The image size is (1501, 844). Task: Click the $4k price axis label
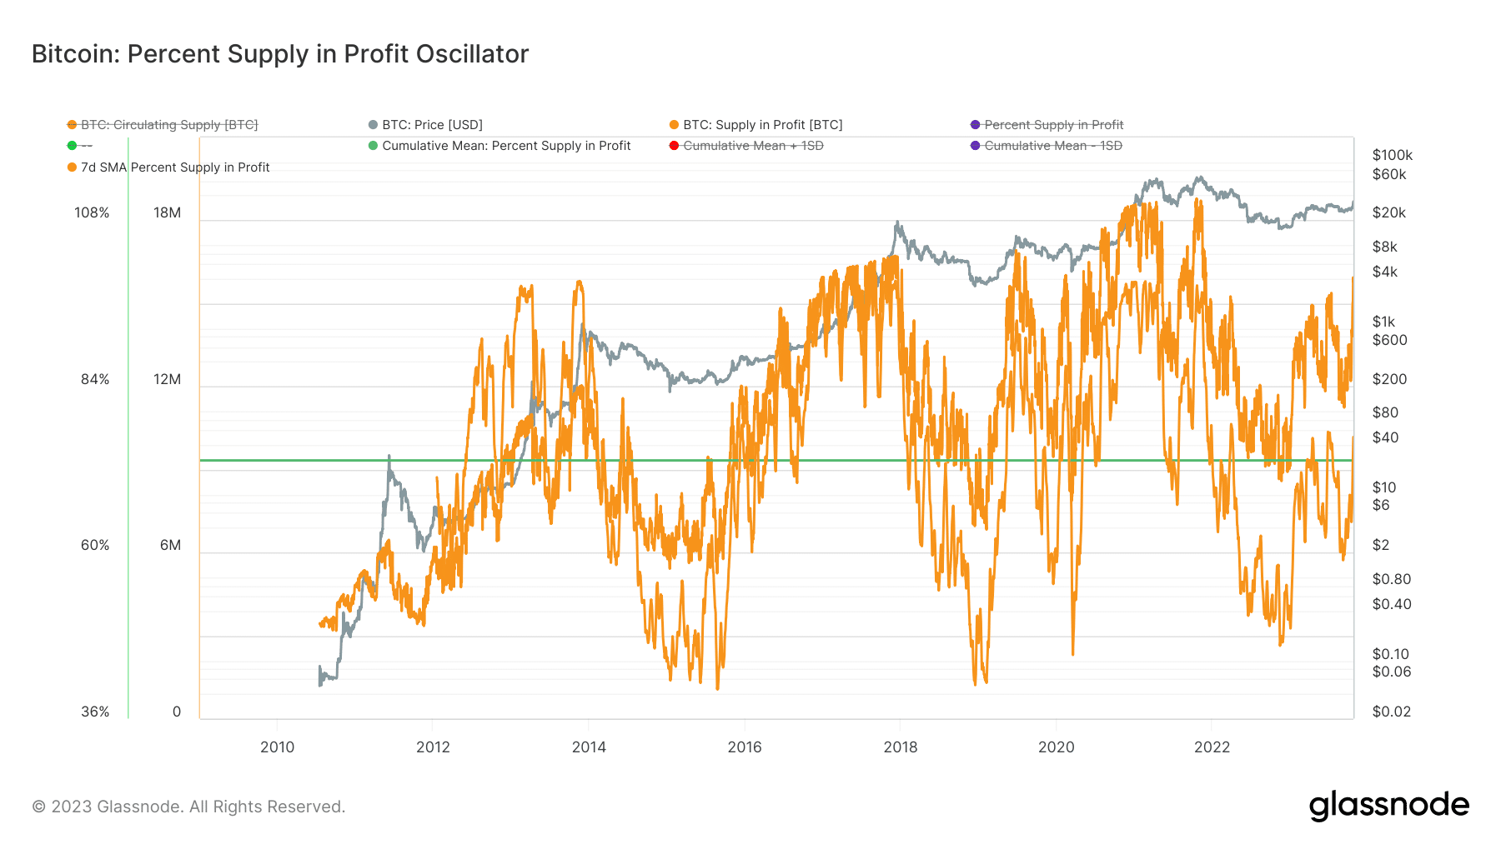(1385, 272)
